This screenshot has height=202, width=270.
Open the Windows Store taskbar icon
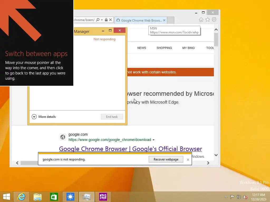54,197
